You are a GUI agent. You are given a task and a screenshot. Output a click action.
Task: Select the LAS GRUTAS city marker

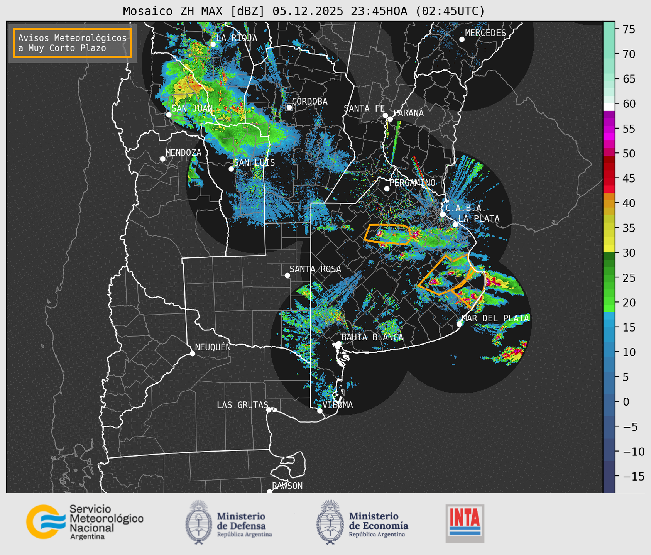[x=269, y=410]
